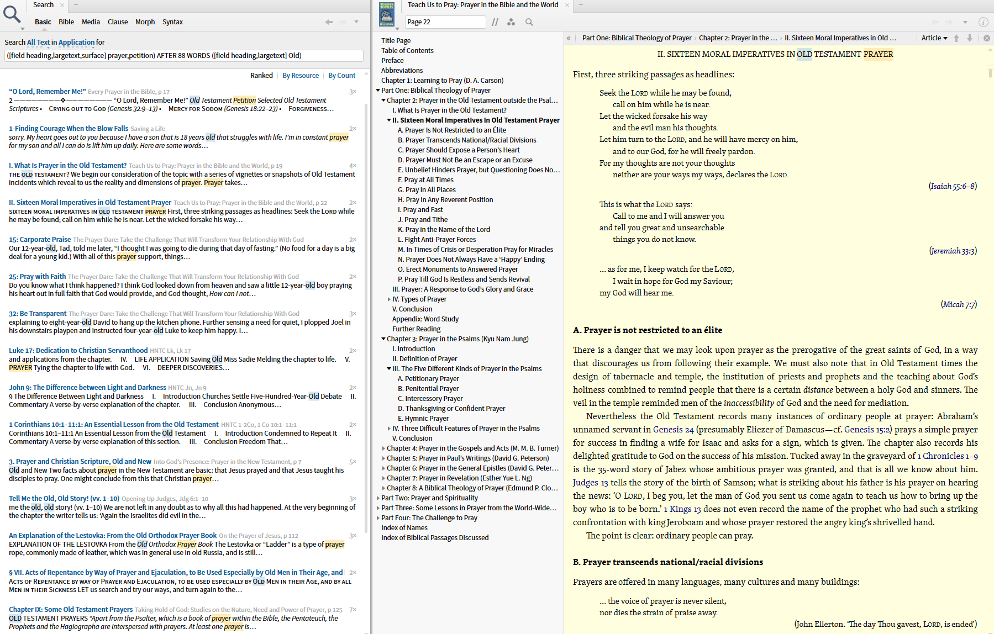Expand Part Four: The Challenge to Pray
994x634 pixels.
pyautogui.click(x=378, y=518)
